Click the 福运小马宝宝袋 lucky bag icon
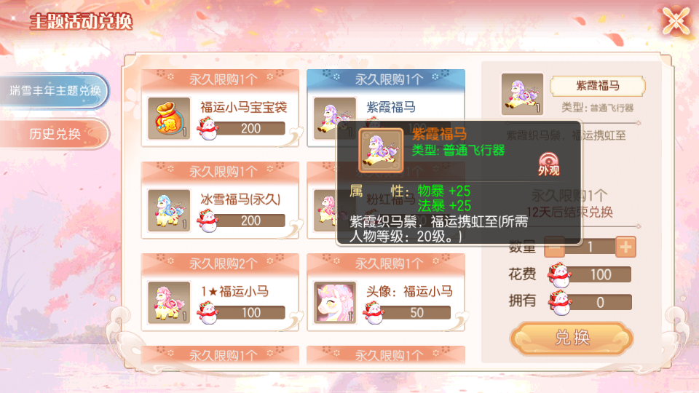Image resolution: width=699 pixels, height=393 pixels. (169, 119)
